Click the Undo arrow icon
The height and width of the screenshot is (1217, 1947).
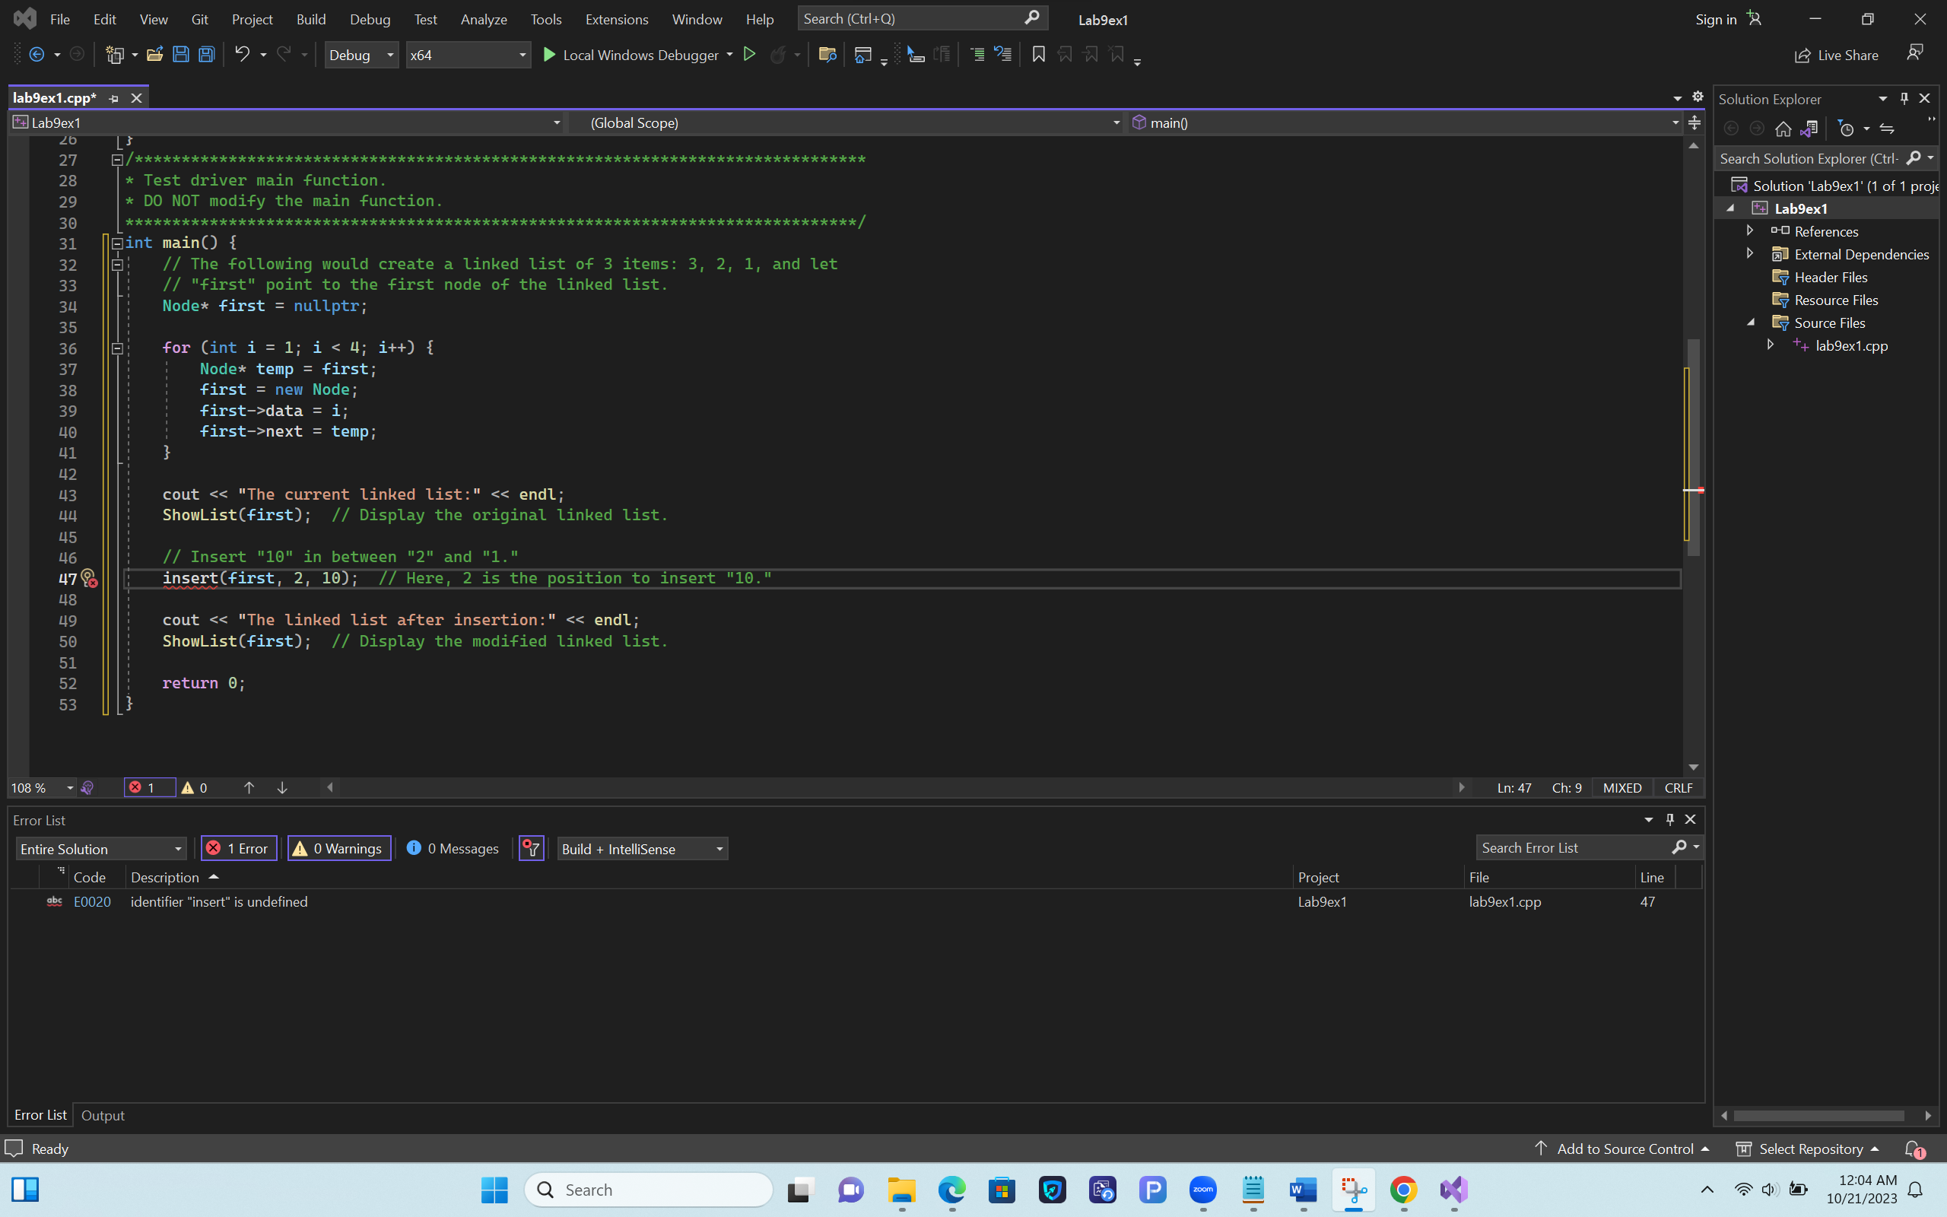(x=241, y=55)
